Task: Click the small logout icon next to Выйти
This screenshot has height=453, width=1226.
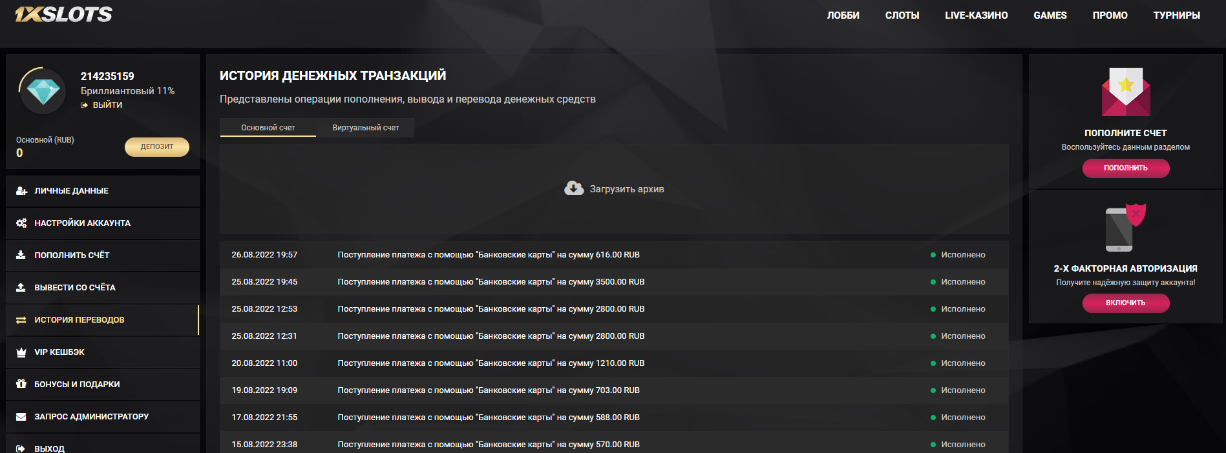Action: coord(84,105)
